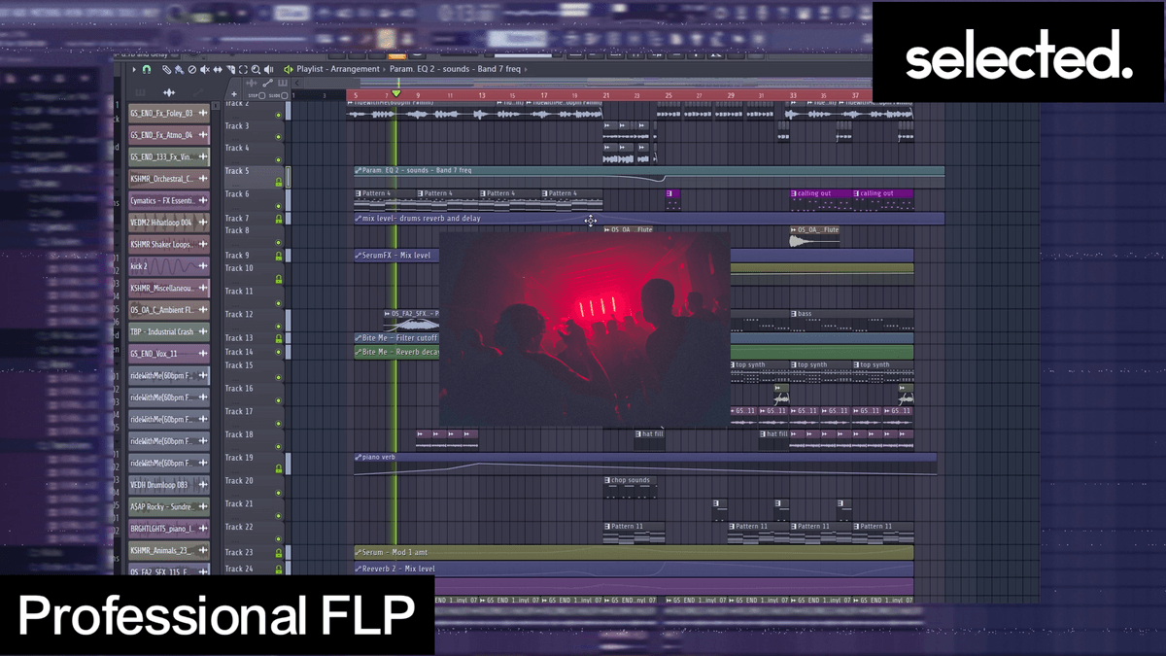This screenshot has height=656, width=1166.
Task: Pick the Zoom magnifier tool
Action: 256,70
